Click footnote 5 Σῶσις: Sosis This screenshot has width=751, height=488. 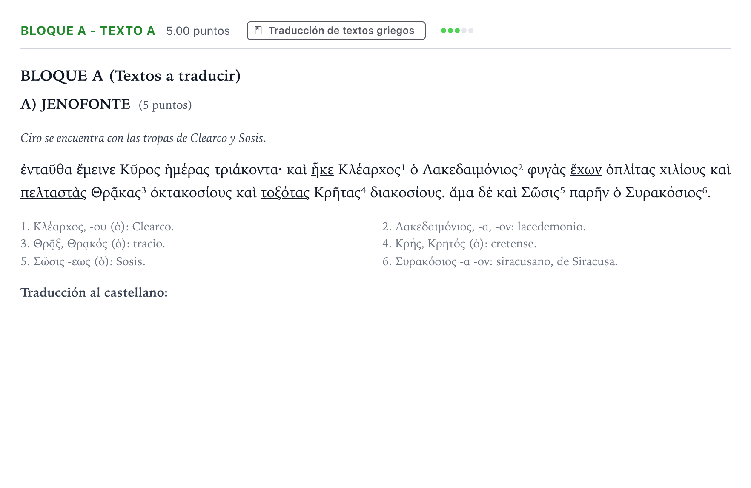coord(83,261)
